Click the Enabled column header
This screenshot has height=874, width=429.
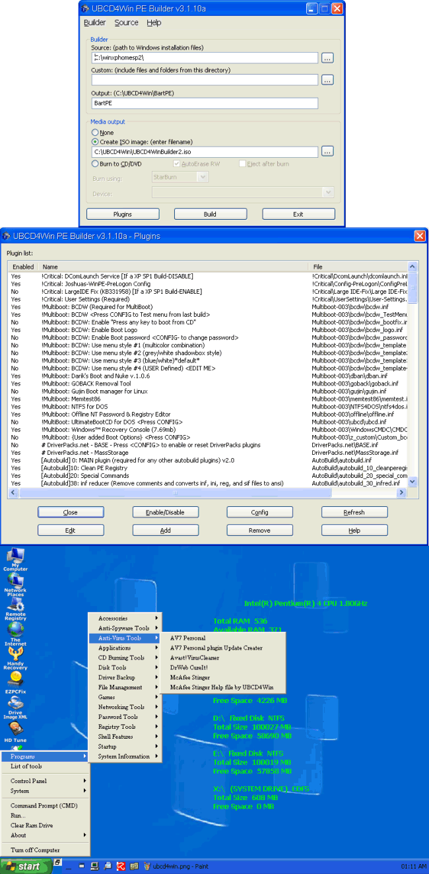point(24,267)
